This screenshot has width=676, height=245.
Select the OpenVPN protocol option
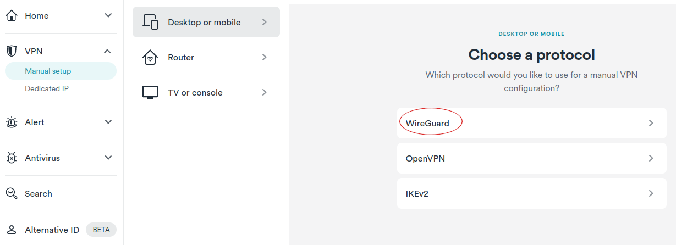click(x=531, y=158)
